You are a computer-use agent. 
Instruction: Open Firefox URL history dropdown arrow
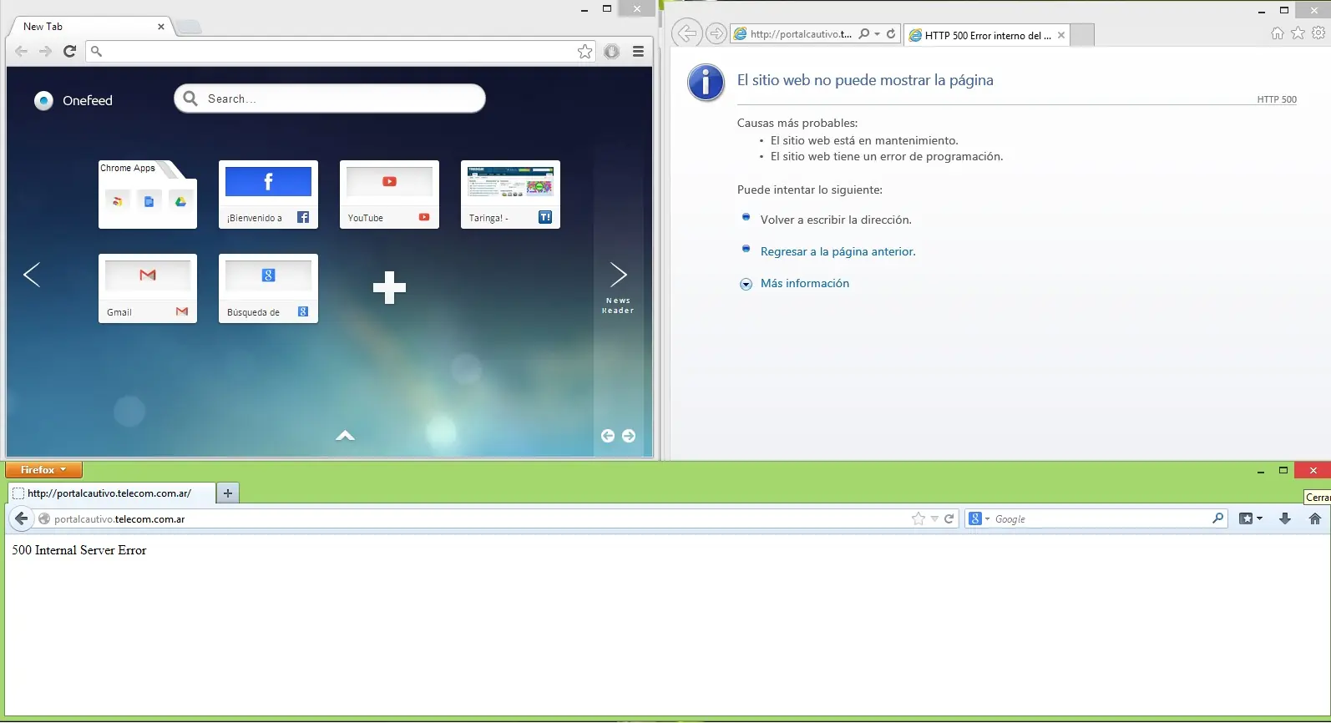934,519
